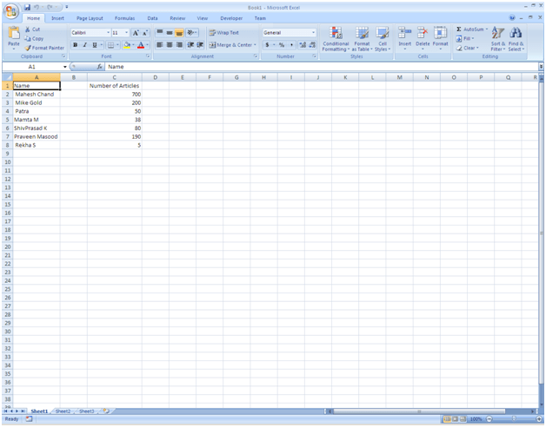
Task: Toggle Bold formatting
Action: 76,45
